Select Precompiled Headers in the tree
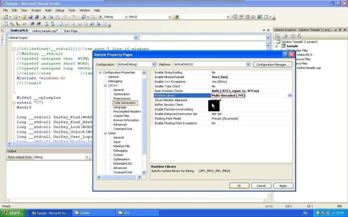Viewport: 348px width, 217px height. point(127,112)
